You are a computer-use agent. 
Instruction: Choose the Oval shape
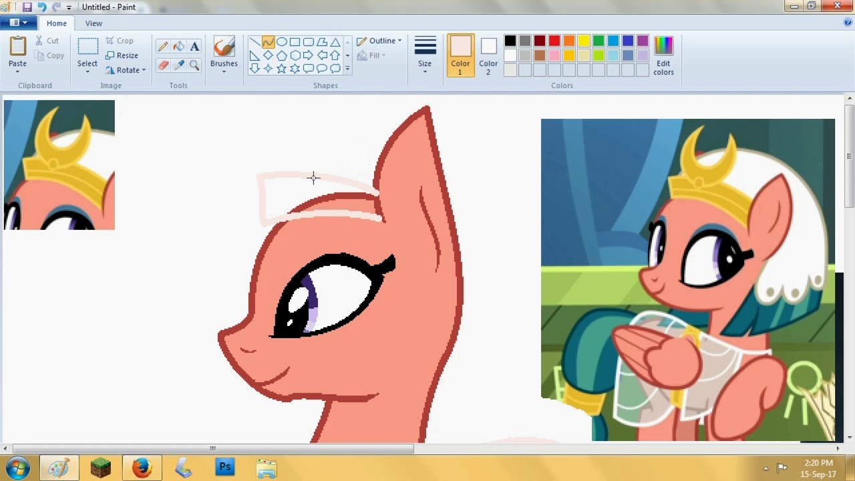click(281, 42)
